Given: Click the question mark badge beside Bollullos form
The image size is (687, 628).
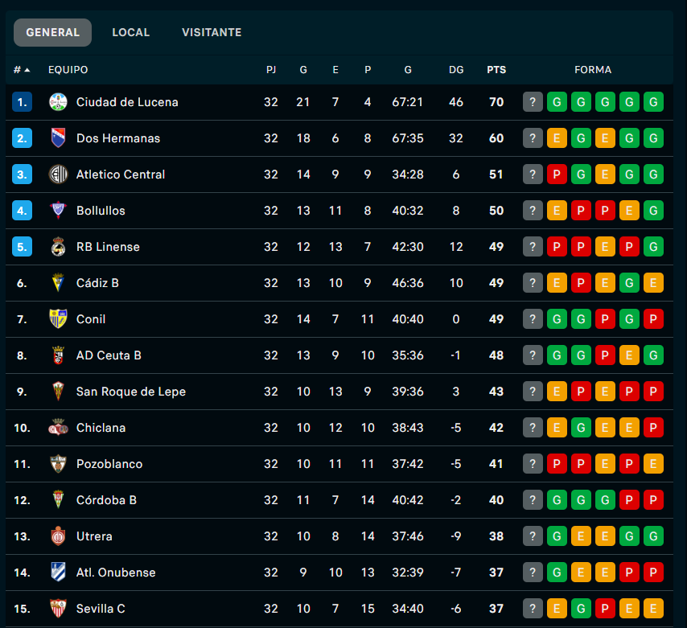Looking at the screenshot, I should [533, 211].
